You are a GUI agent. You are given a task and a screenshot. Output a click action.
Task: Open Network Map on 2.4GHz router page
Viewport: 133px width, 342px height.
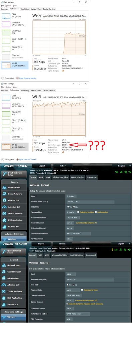click(x=13, y=187)
